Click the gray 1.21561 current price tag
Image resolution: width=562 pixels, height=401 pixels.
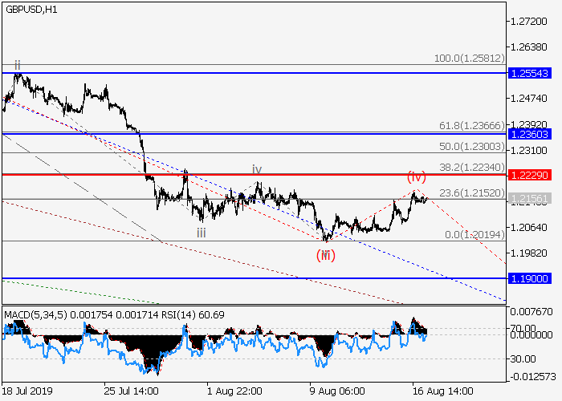[x=529, y=199]
